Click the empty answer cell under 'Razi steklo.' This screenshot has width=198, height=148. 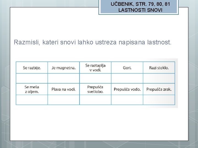click(x=159, y=78)
